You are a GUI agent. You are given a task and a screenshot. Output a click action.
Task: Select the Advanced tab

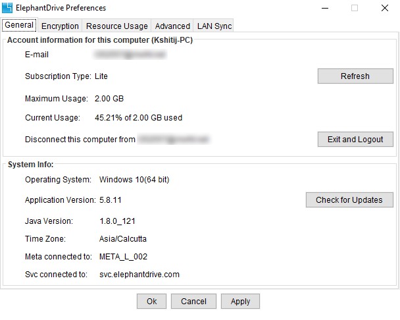pos(172,26)
